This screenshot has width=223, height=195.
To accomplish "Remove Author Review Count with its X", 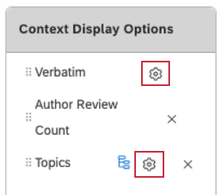I will [x=172, y=119].
